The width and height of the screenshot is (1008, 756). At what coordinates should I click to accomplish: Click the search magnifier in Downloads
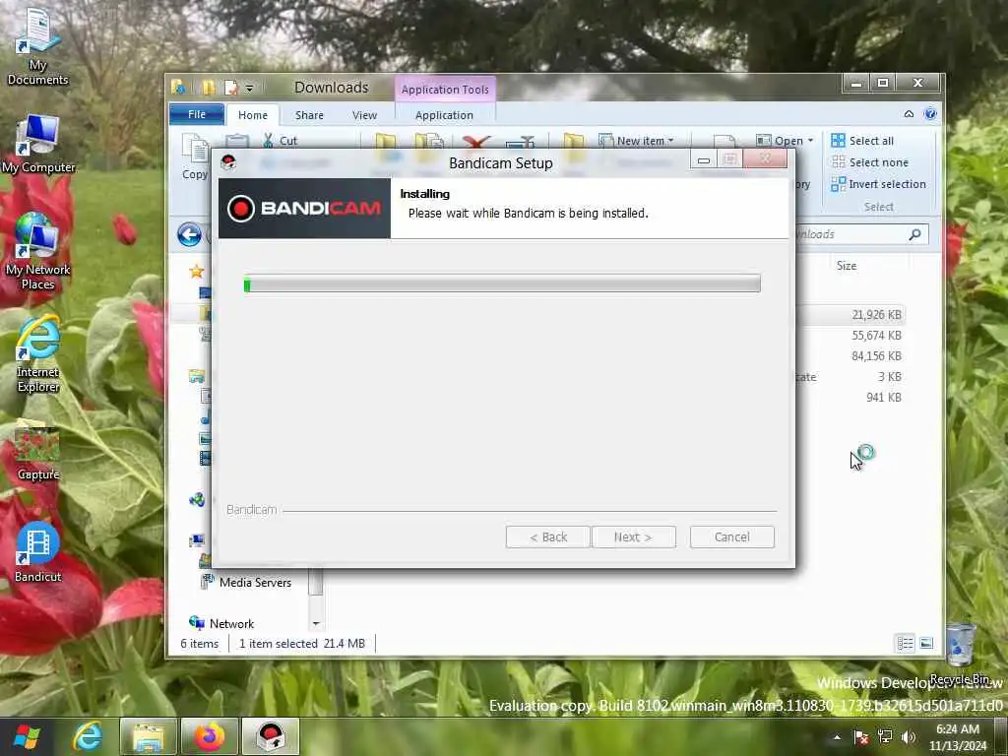point(914,234)
